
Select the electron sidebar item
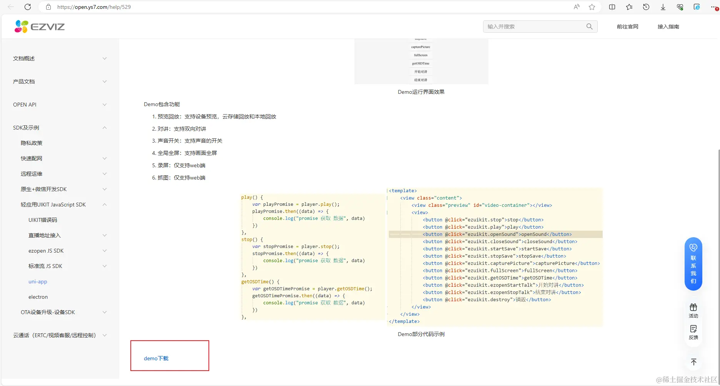(x=38, y=297)
